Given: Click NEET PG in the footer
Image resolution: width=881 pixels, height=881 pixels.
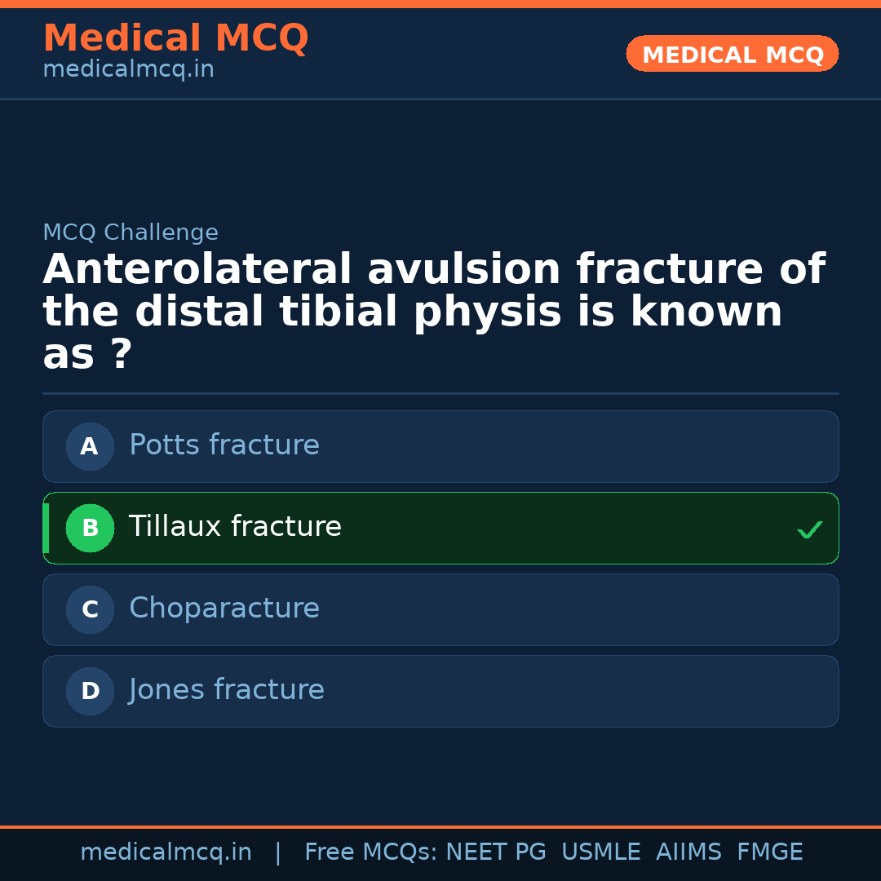Looking at the screenshot, I should pyautogui.click(x=496, y=852).
